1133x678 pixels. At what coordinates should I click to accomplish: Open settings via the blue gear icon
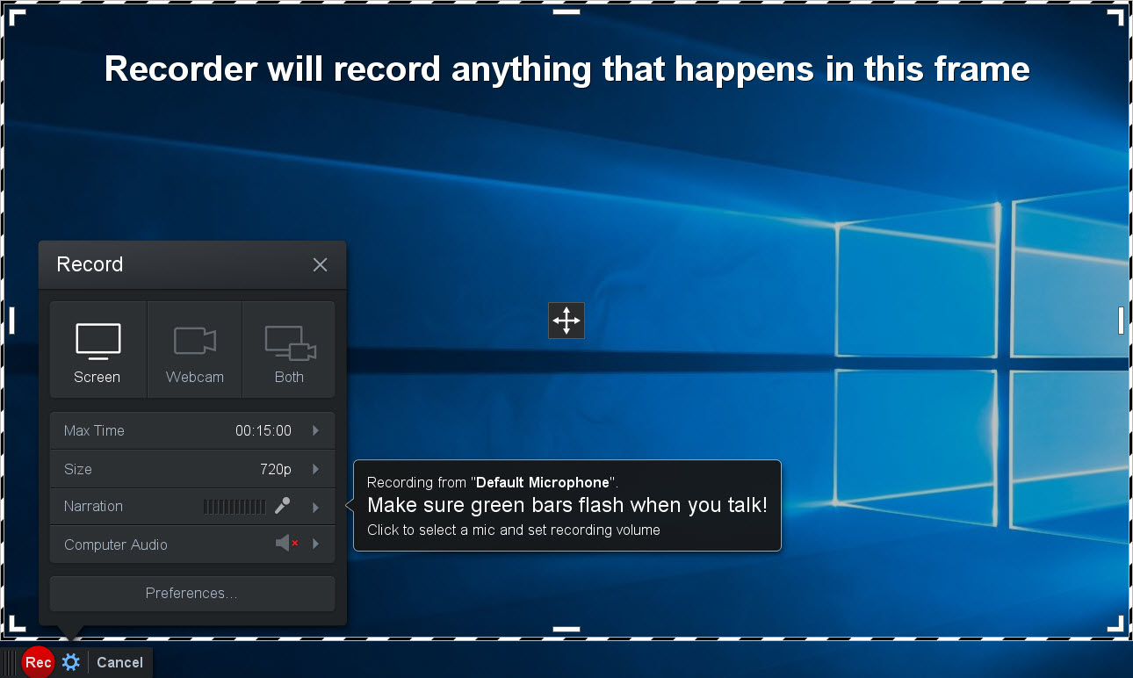(x=71, y=662)
